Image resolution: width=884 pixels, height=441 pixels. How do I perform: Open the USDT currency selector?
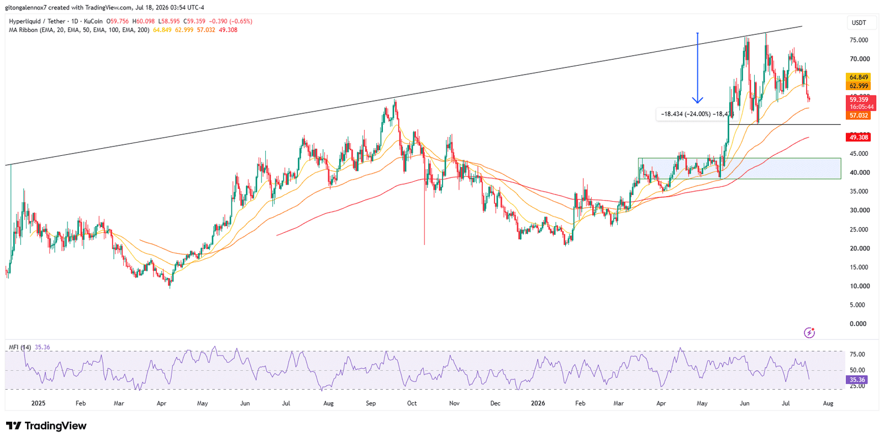[x=859, y=23]
